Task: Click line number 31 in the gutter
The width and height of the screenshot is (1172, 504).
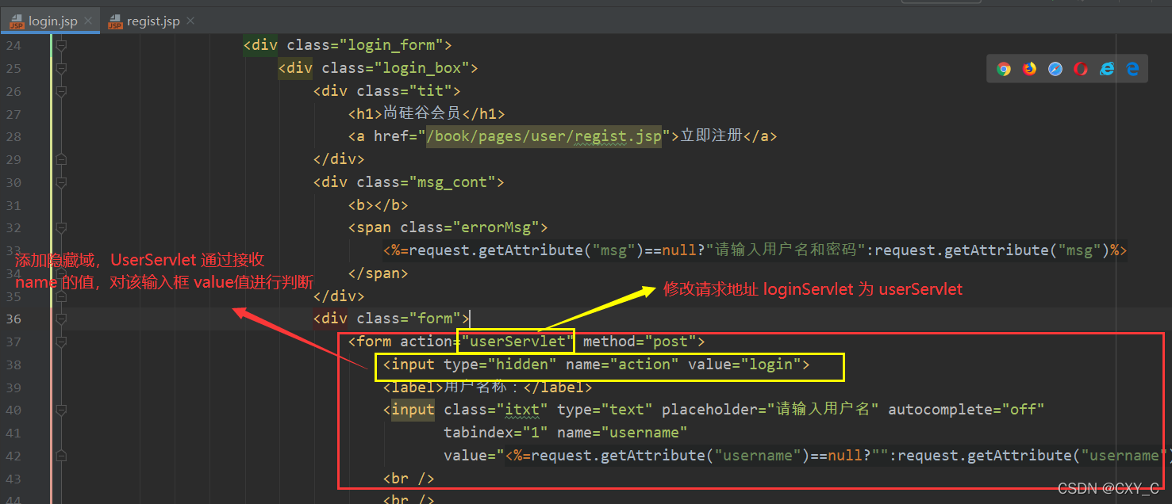Action: pos(13,204)
